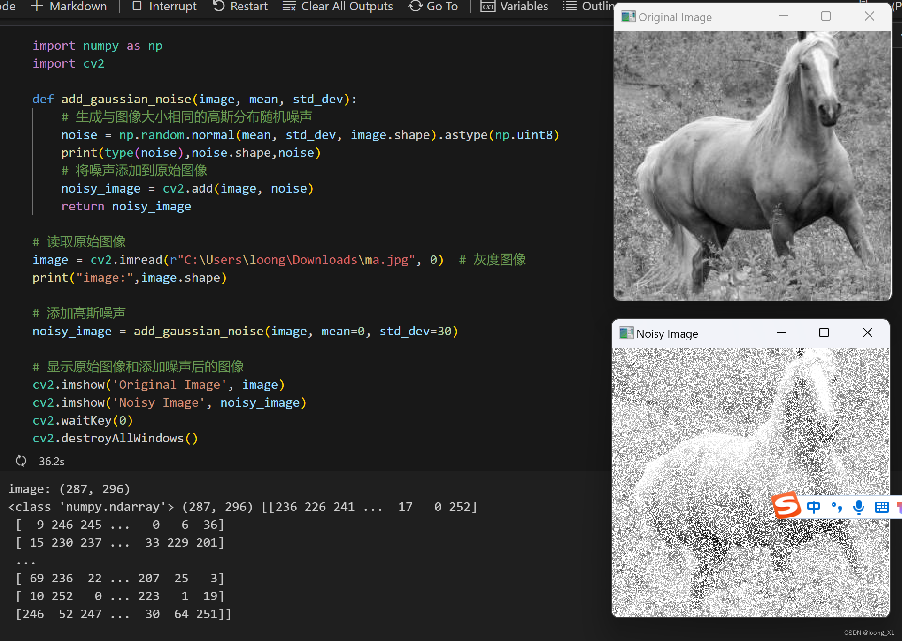902x641 pixels.
Task: Maximize the Original Image window
Action: point(826,16)
